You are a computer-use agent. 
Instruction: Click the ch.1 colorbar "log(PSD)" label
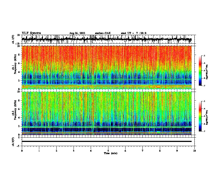[207, 72]
